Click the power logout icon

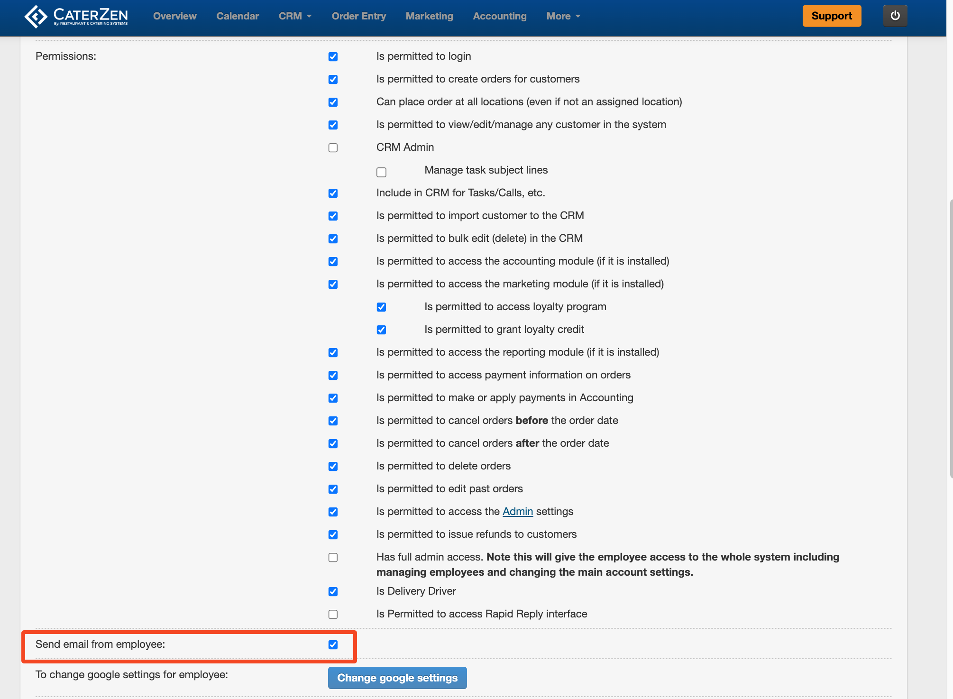pos(895,16)
